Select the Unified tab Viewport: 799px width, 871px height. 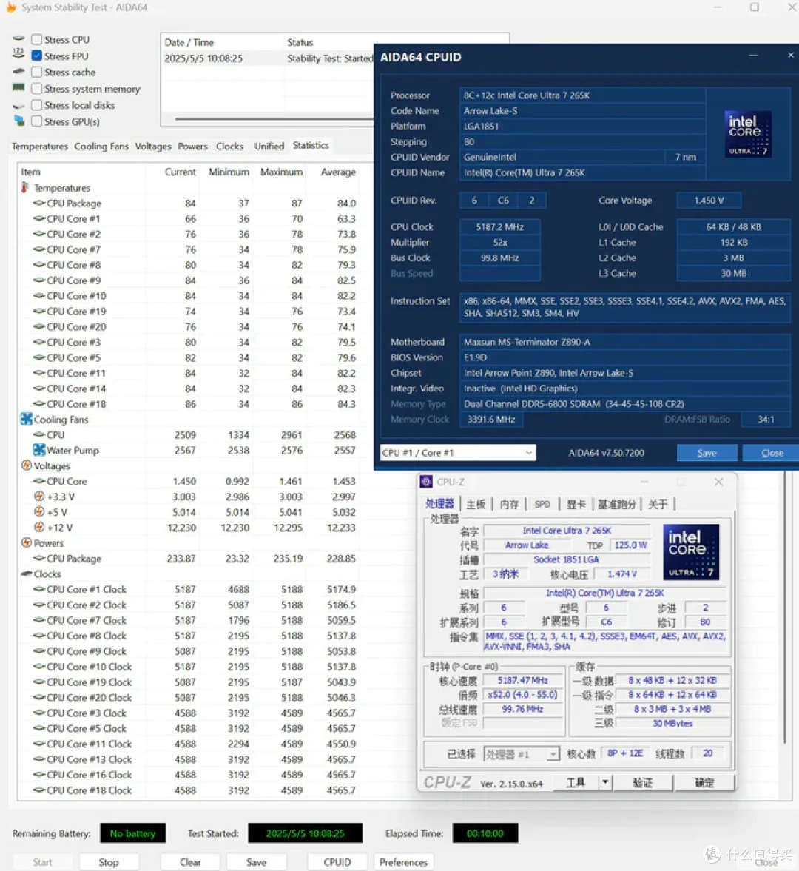(x=269, y=146)
